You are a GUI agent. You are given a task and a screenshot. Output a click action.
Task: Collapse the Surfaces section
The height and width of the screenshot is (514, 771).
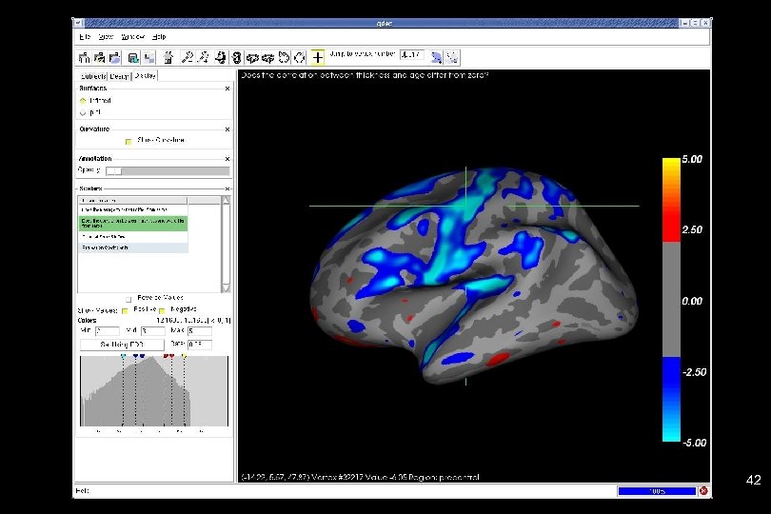tap(227, 89)
